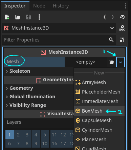Click the Mesh property label
The height and width of the screenshot is (150, 131).
pos(13,62)
